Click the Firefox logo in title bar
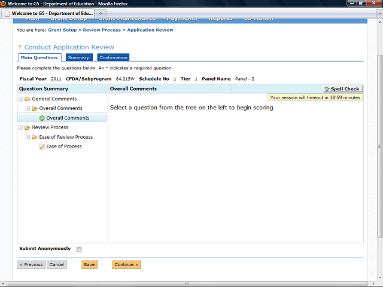 3,4
